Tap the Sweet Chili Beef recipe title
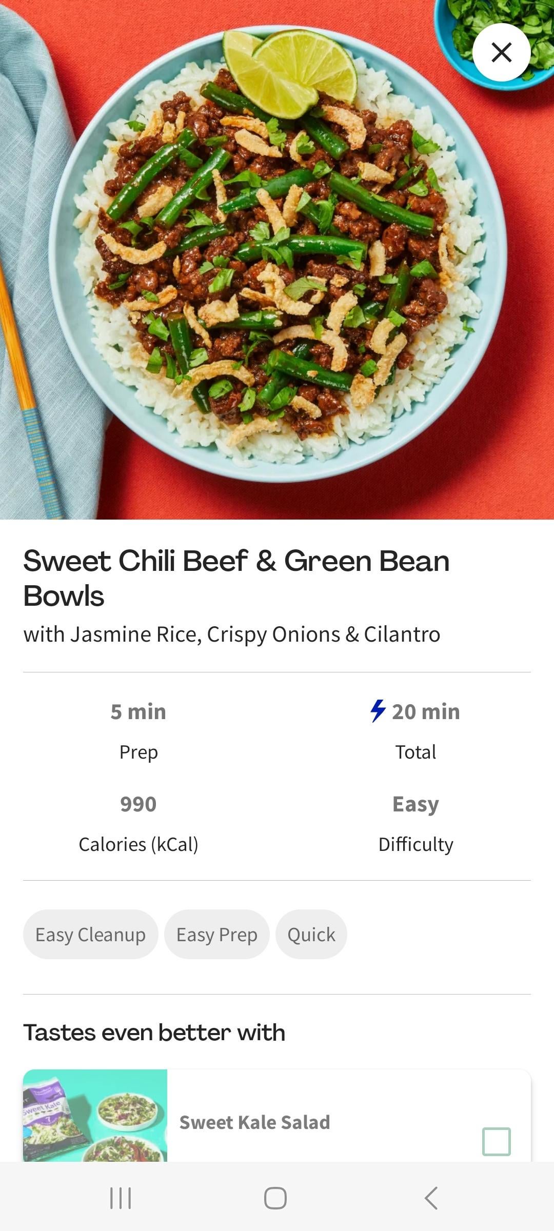 click(x=236, y=578)
